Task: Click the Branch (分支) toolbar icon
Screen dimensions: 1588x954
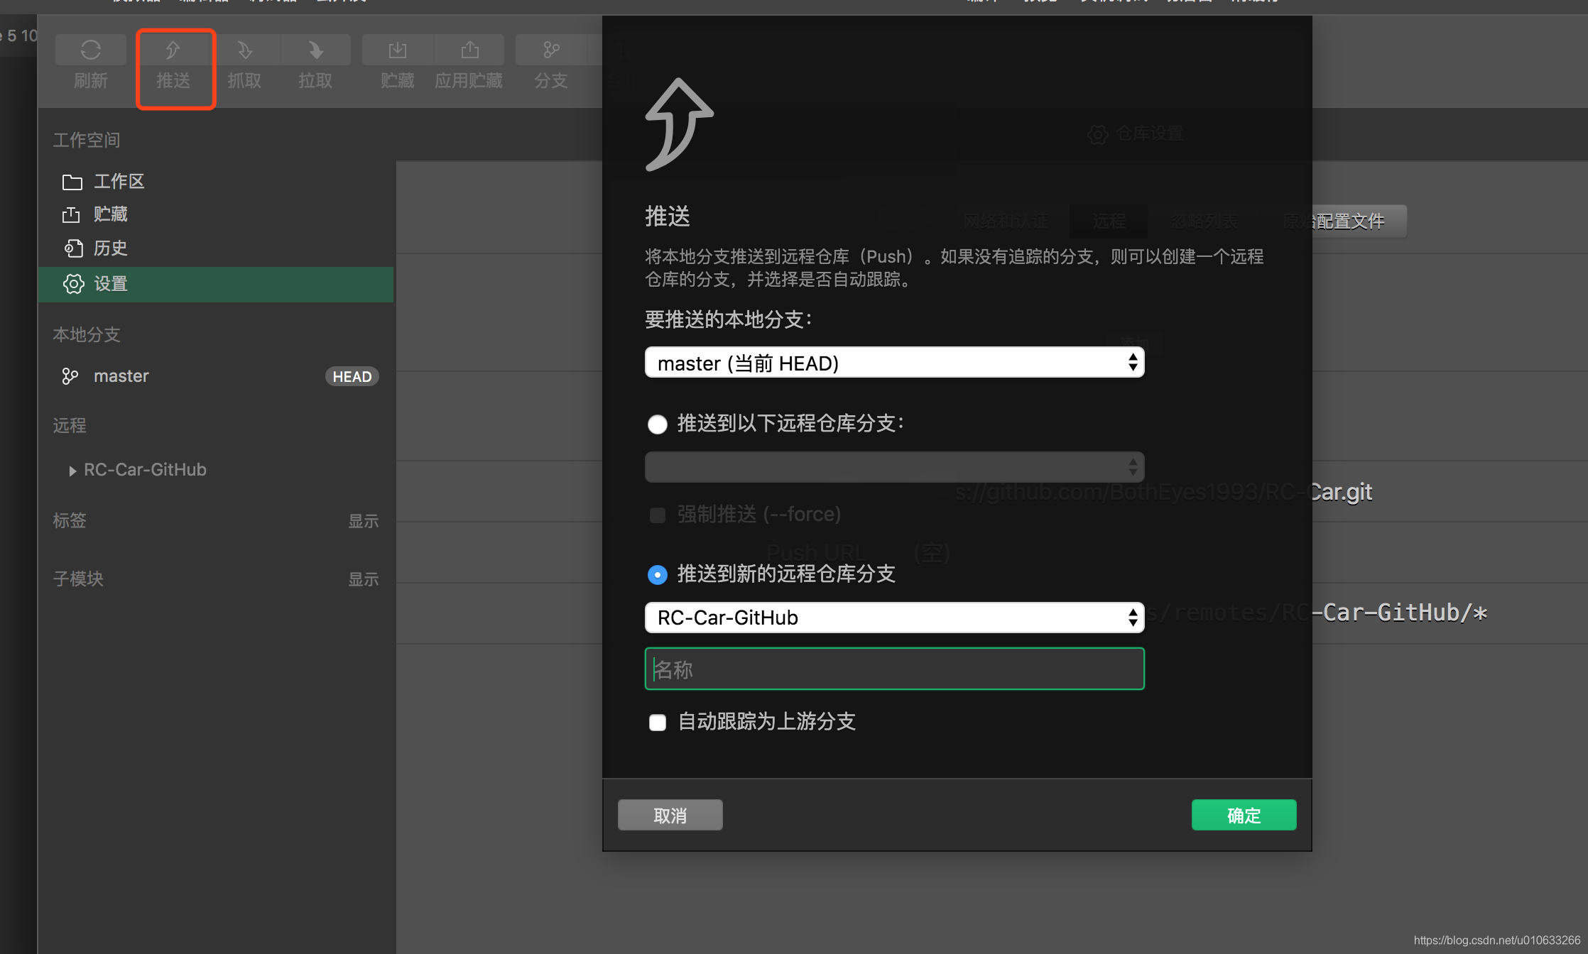Action: click(x=551, y=50)
